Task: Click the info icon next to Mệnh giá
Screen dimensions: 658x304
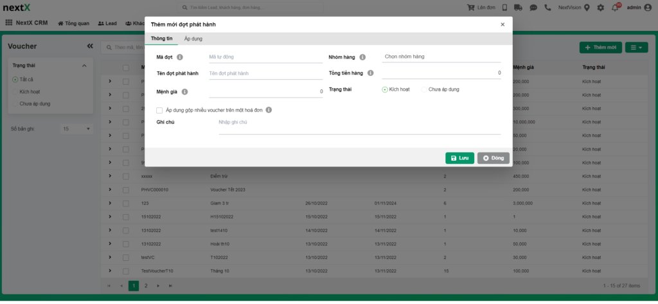Action: [x=184, y=92]
